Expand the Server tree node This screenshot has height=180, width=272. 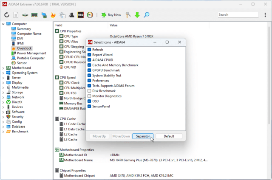(x=3, y=78)
